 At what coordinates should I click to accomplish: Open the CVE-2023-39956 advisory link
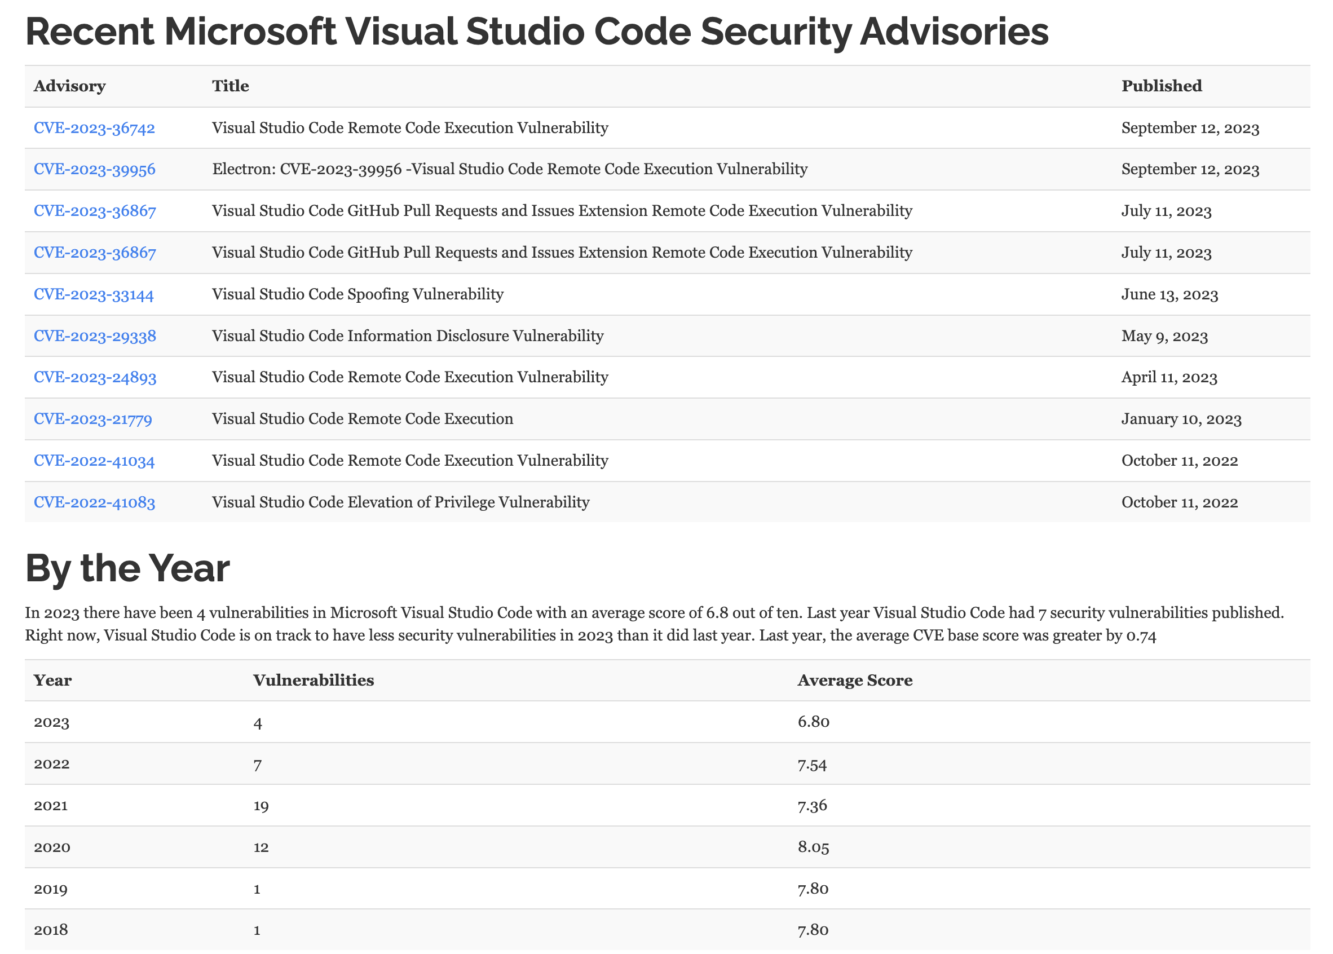[x=95, y=169]
